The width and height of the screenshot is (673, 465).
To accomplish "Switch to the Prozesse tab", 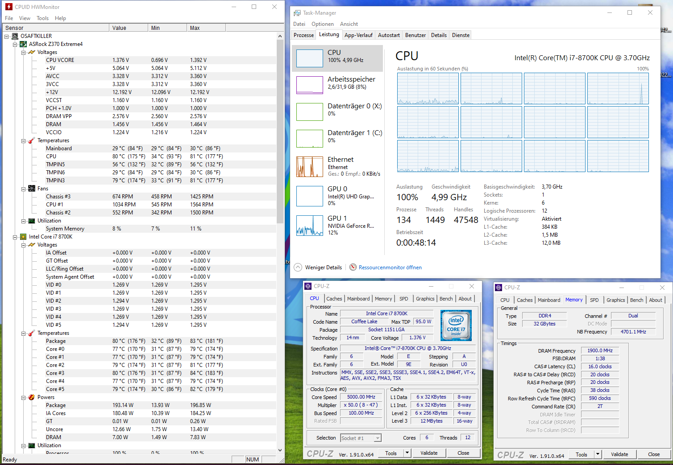I will point(304,35).
